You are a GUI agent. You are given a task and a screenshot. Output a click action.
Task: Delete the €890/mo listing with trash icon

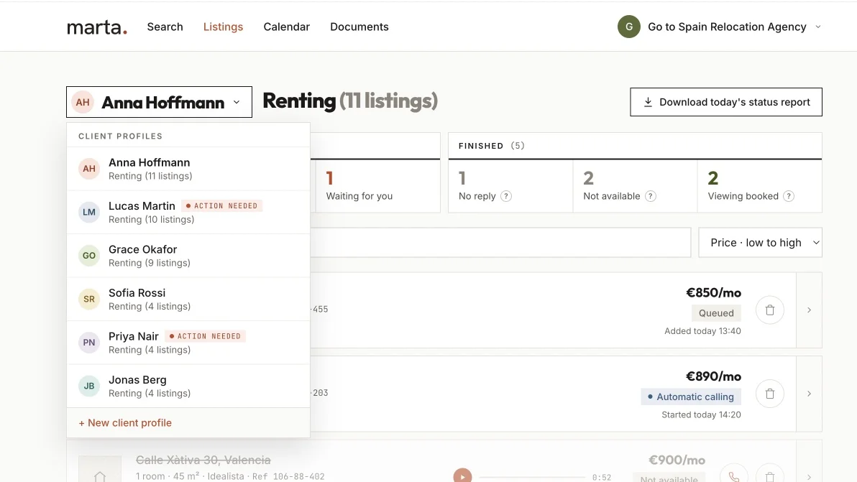pyautogui.click(x=770, y=394)
